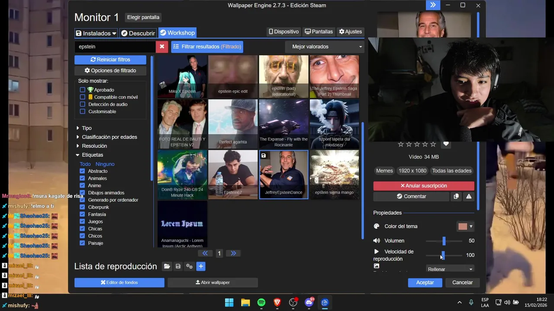
Task: Enable the Customisable checkbox
Action: pos(83,111)
